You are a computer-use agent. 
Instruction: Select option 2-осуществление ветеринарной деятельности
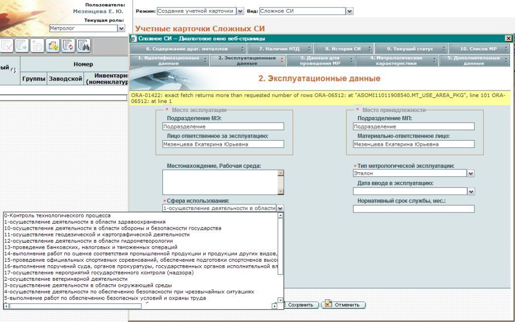coord(65,279)
